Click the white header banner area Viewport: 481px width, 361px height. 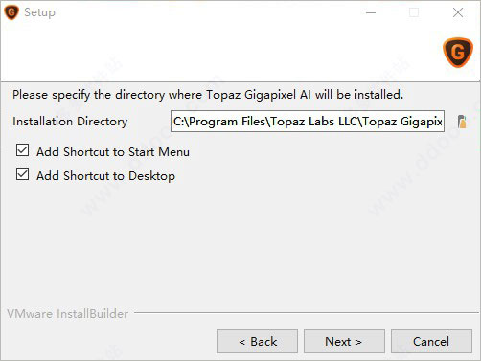[220, 53]
